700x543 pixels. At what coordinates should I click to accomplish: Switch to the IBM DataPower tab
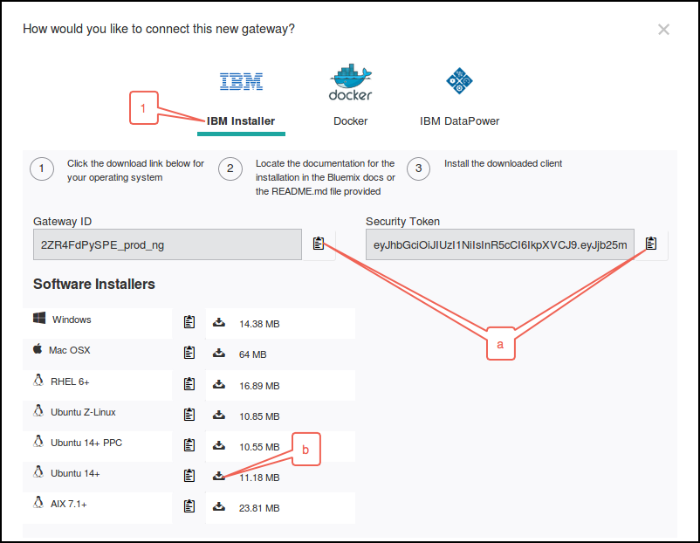click(459, 121)
